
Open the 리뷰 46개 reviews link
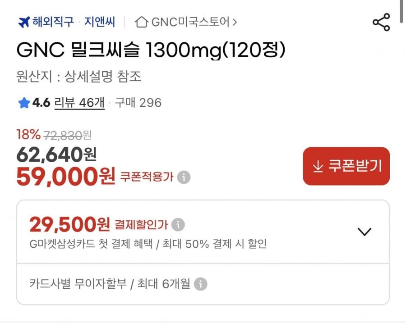[x=79, y=103]
